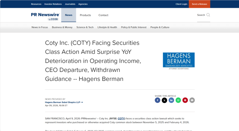Expand the Business & Money category
This screenshot has height=131, width=239.
62,27
